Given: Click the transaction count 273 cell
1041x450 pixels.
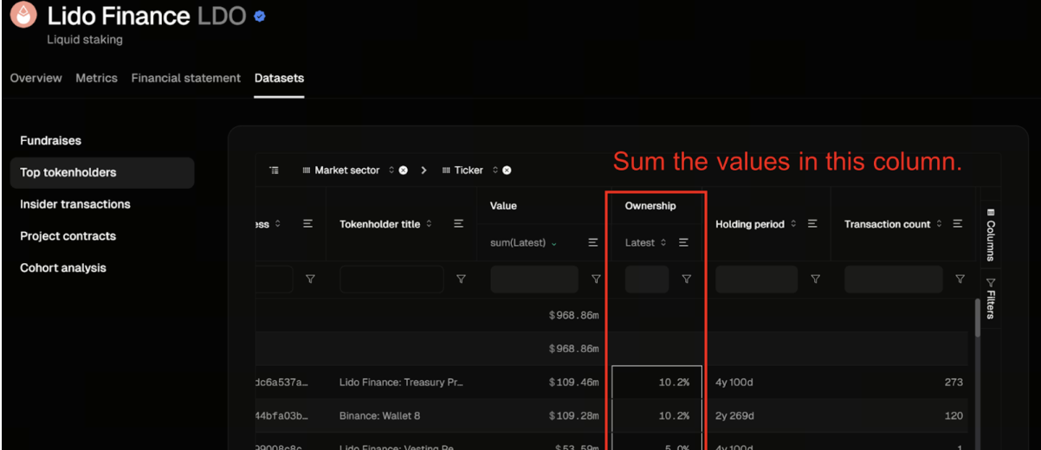Looking at the screenshot, I should (954, 382).
